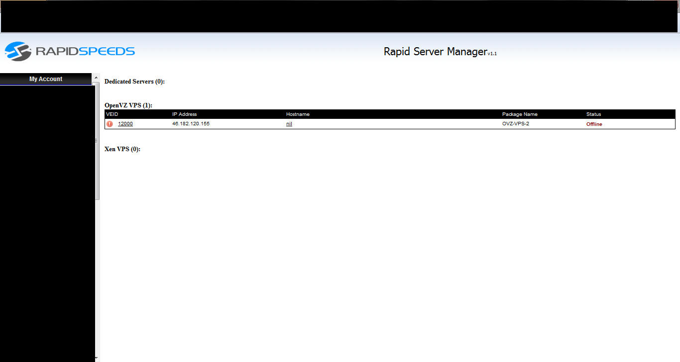Click the red alert icon beside VEID 12000
This screenshot has height=362, width=680.
(110, 124)
